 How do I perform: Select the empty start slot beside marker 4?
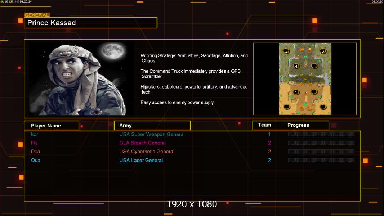click(314, 66)
